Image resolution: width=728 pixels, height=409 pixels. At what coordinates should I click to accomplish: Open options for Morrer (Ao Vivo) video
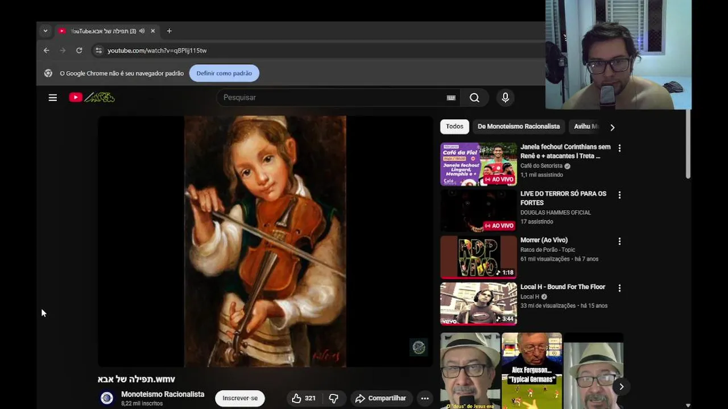click(x=619, y=241)
